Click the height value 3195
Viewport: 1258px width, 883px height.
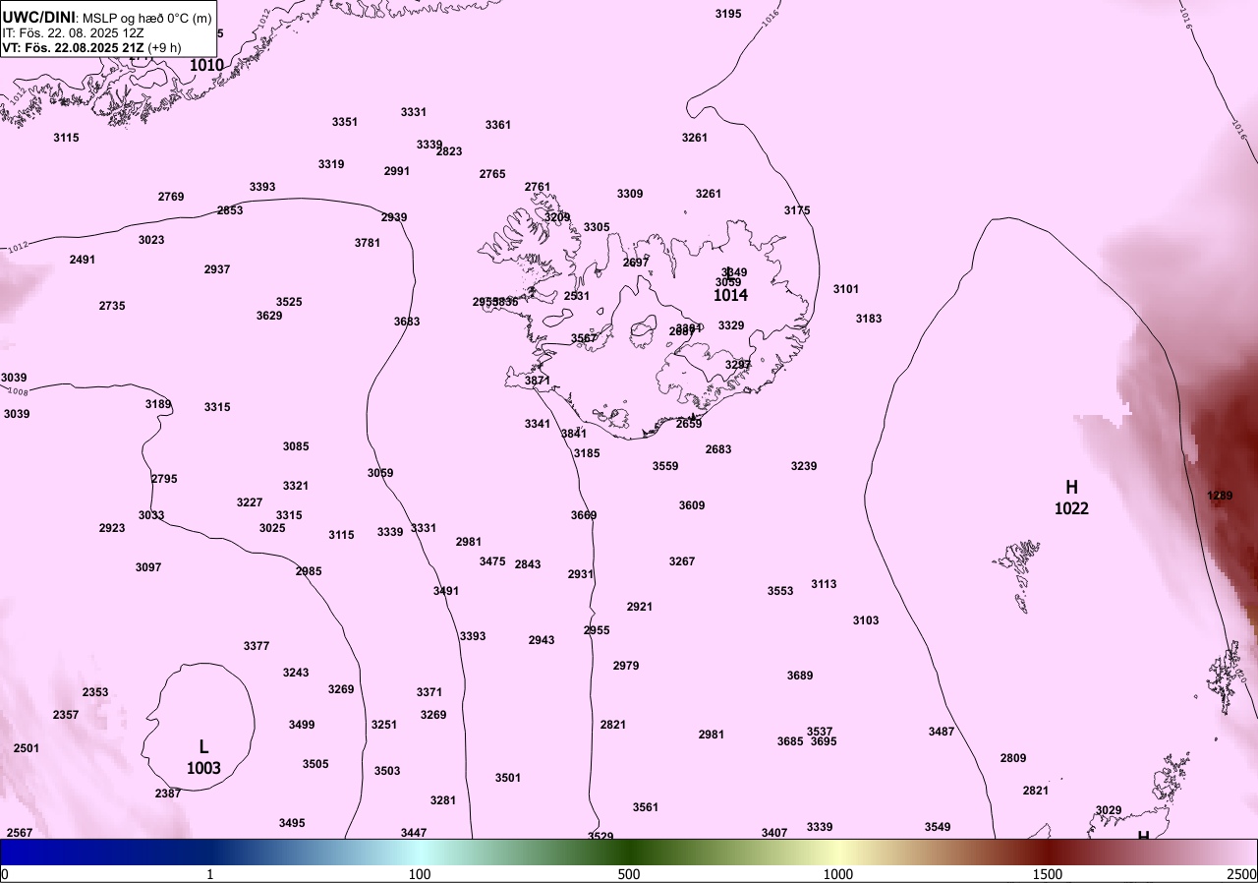point(728,14)
